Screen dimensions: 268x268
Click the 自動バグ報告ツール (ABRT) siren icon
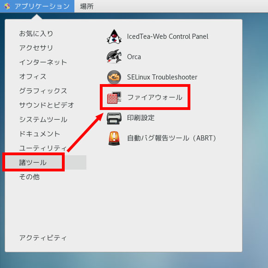pos(114,138)
